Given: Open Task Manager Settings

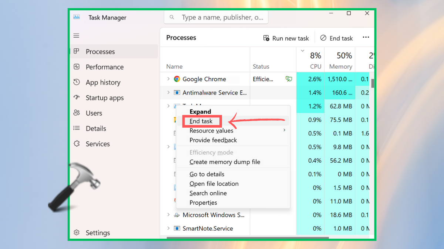Looking at the screenshot, I should (98, 233).
